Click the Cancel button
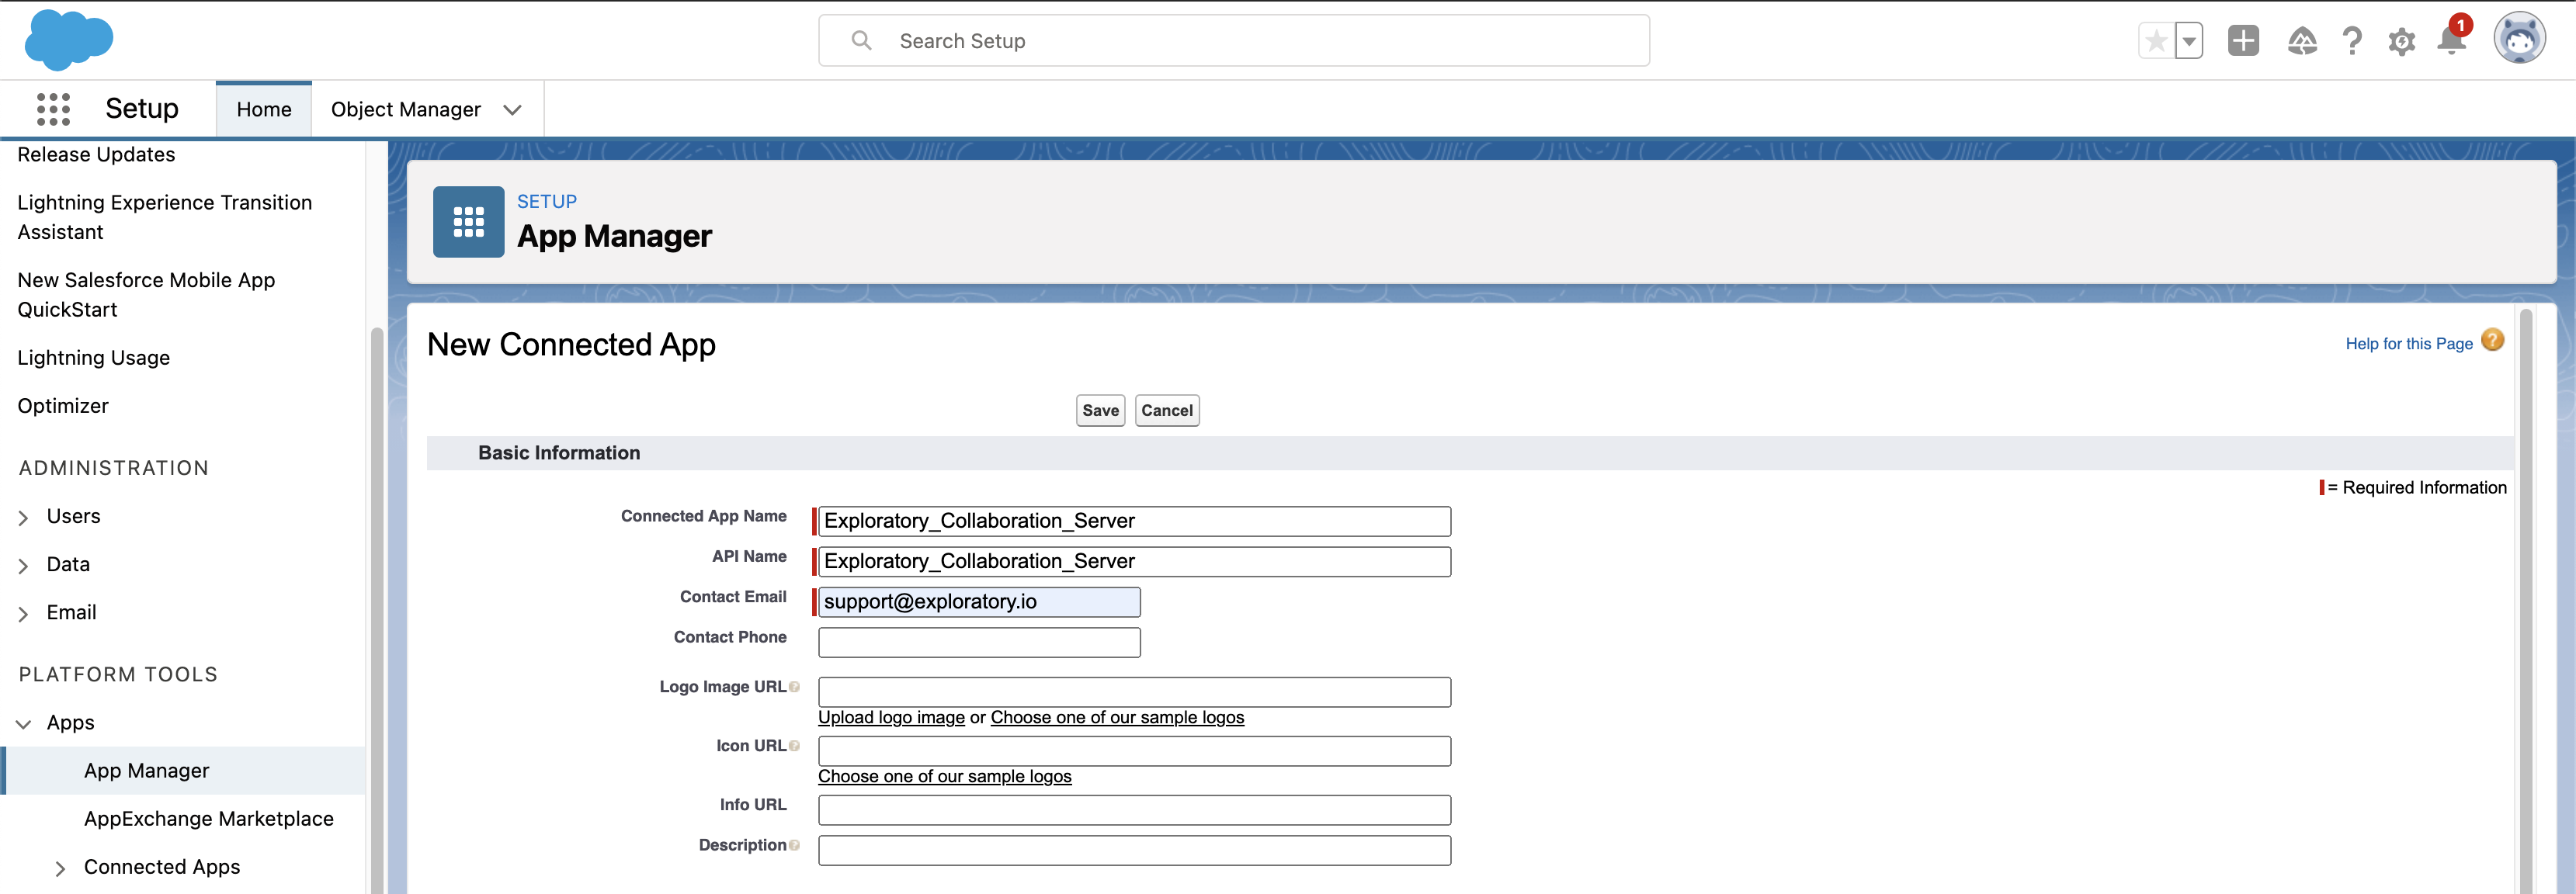Screen dimensions: 2576x894 tap(1167, 410)
